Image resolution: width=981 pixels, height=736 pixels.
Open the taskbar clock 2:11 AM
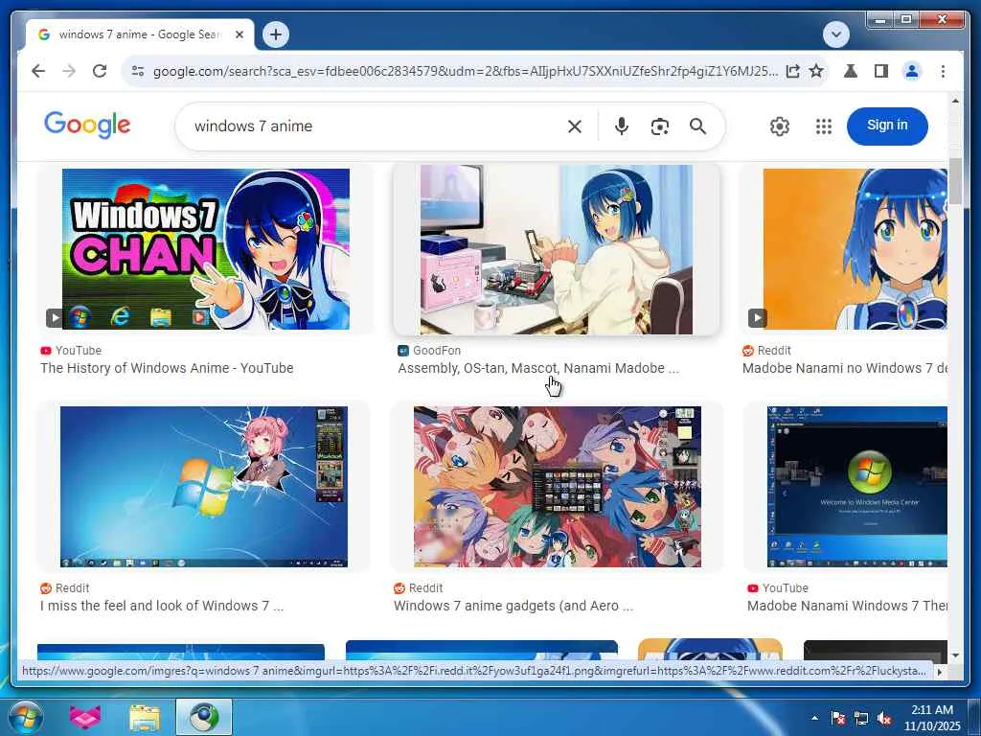(x=932, y=718)
